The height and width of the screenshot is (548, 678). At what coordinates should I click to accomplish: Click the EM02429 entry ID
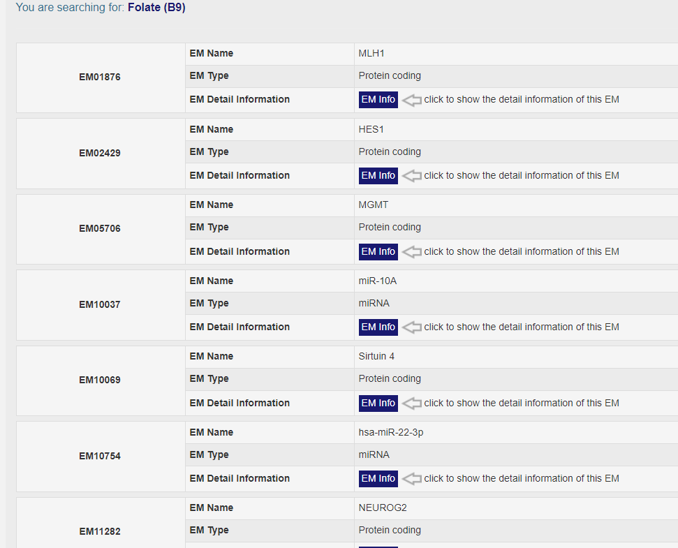pyautogui.click(x=100, y=153)
